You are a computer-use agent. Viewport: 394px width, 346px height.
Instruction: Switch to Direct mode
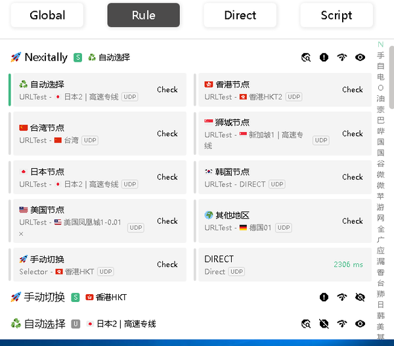pos(240,15)
